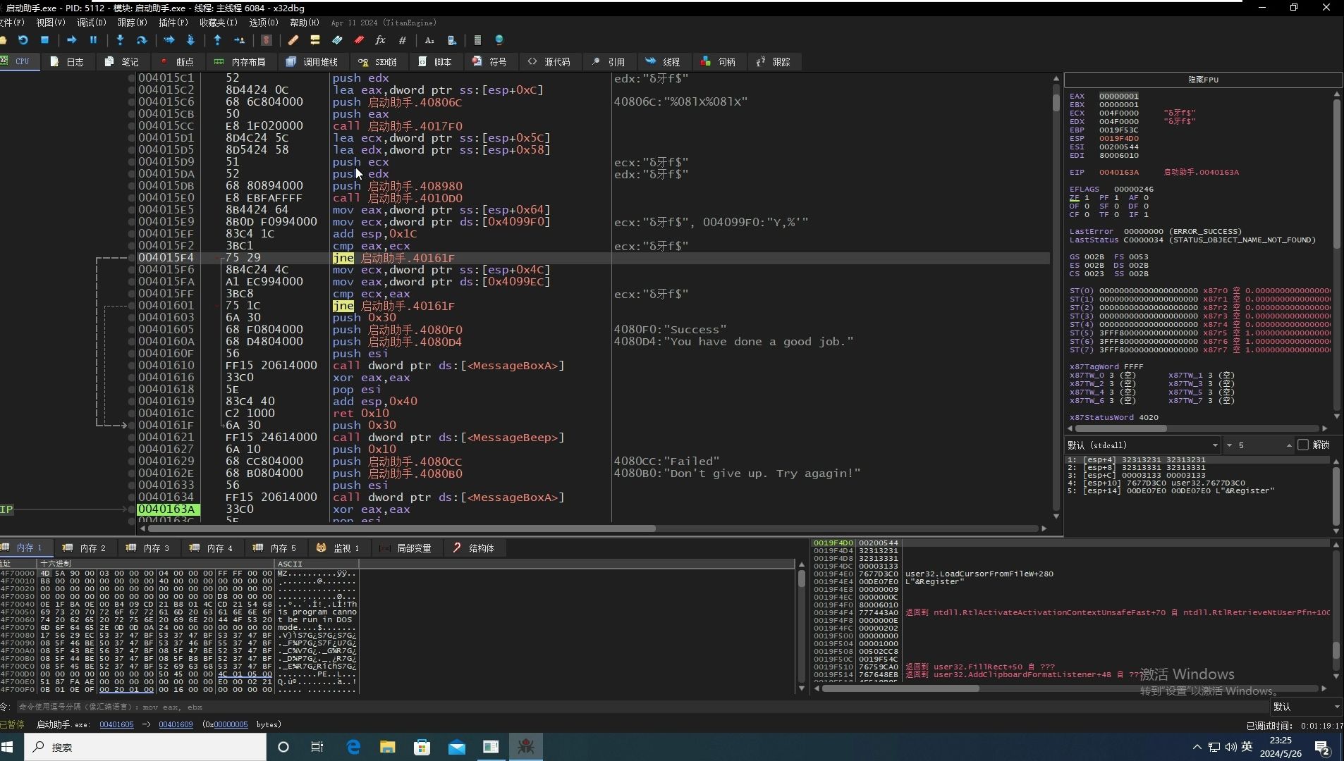Click the 00401609 address link in status bar

pos(176,724)
